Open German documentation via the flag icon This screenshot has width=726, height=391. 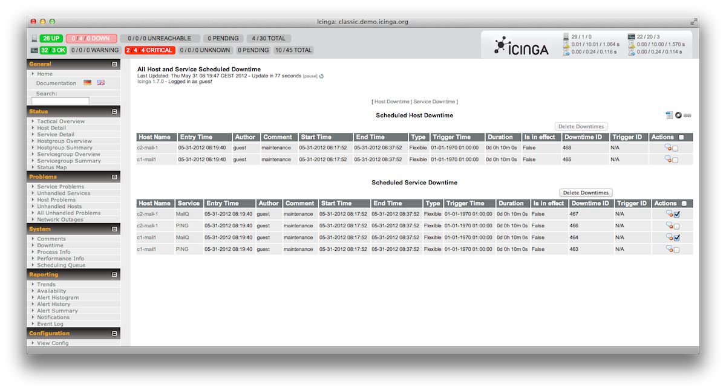click(88, 83)
